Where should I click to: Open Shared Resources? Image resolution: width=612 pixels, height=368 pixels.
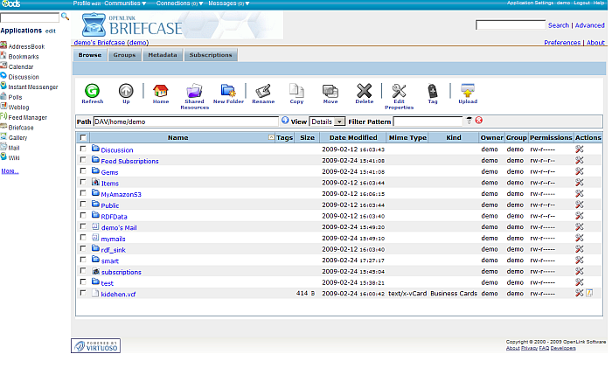(x=194, y=91)
